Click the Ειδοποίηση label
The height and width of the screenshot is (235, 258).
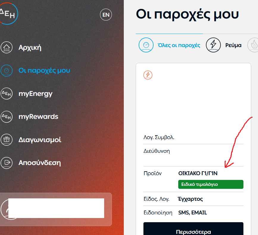click(158, 213)
